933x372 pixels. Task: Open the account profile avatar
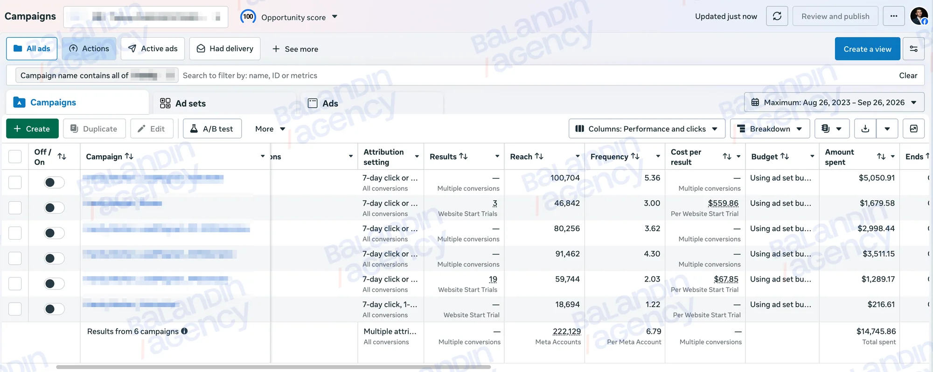pyautogui.click(x=919, y=16)
